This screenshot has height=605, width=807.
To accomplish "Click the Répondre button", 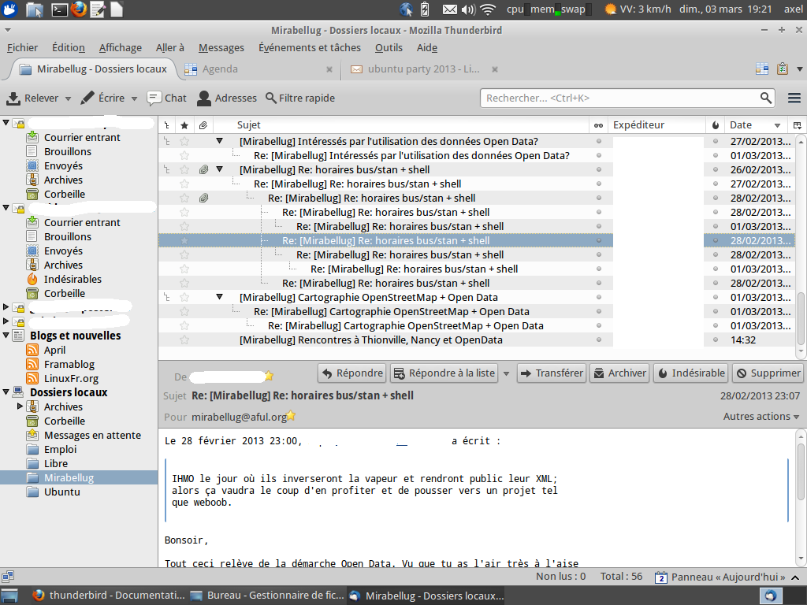I will click(352, 373).
